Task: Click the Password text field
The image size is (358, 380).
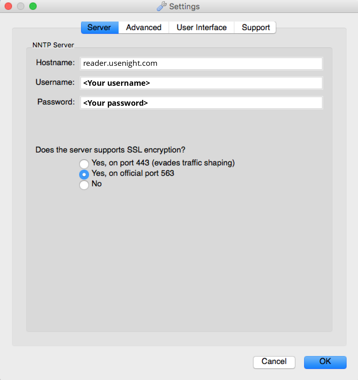Action: click(x=201, y=103)
